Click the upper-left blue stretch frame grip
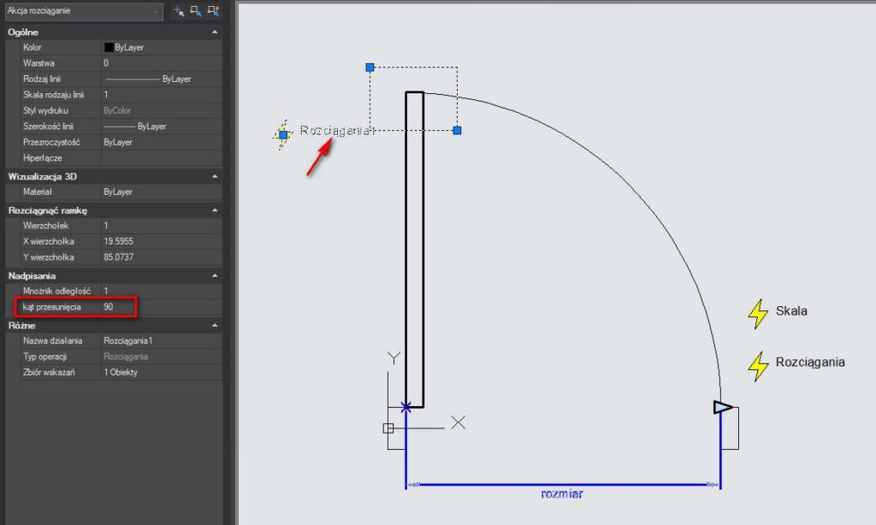 point(370,67)
